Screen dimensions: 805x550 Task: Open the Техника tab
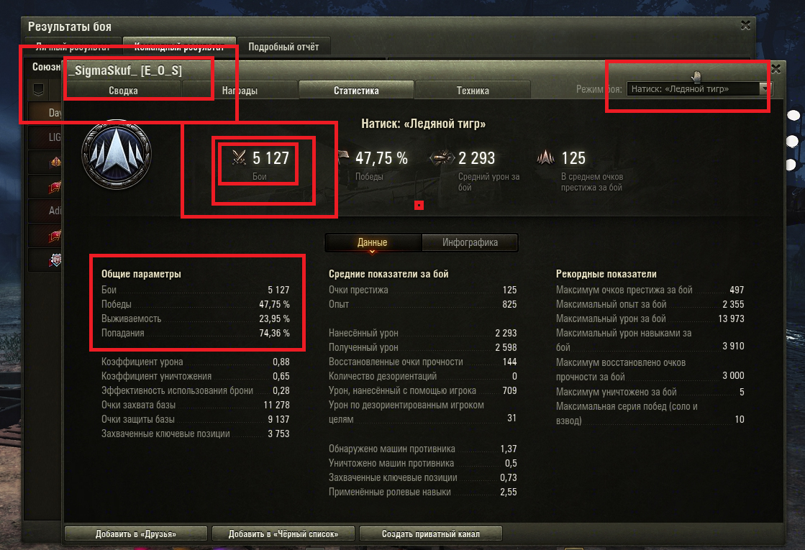[x=473, y=91]
